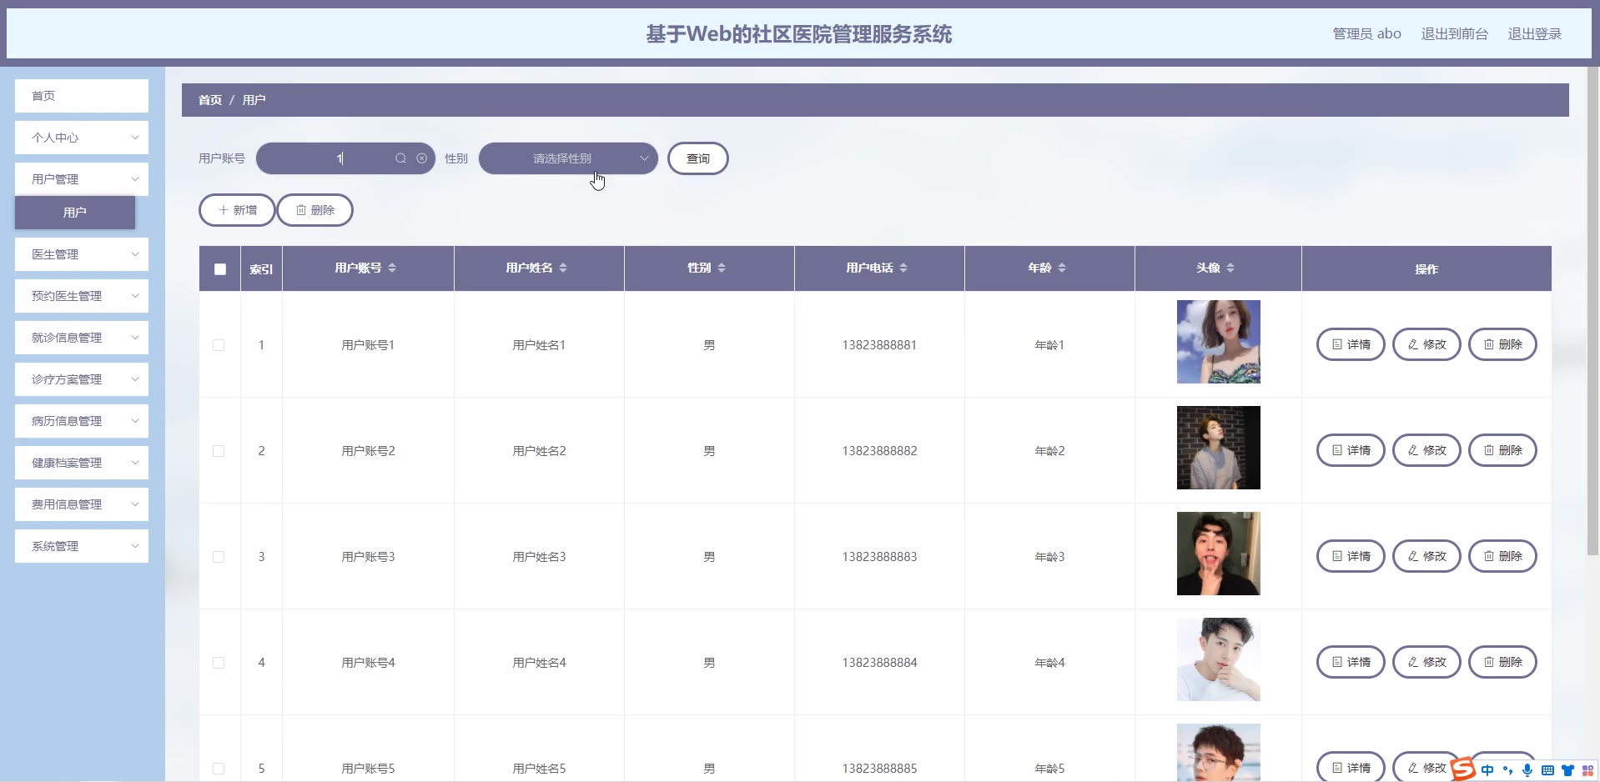Click 修改 for row 用户账号2
1600x782 pixels.
coord(1426,450)
